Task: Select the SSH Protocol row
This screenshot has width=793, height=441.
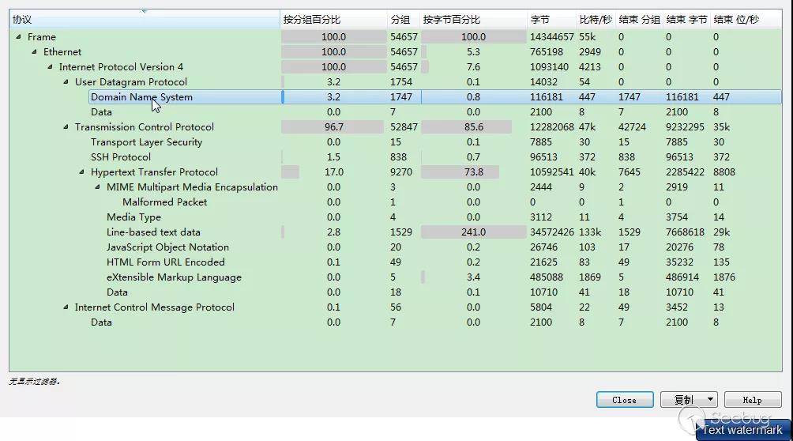Action: 396,157
